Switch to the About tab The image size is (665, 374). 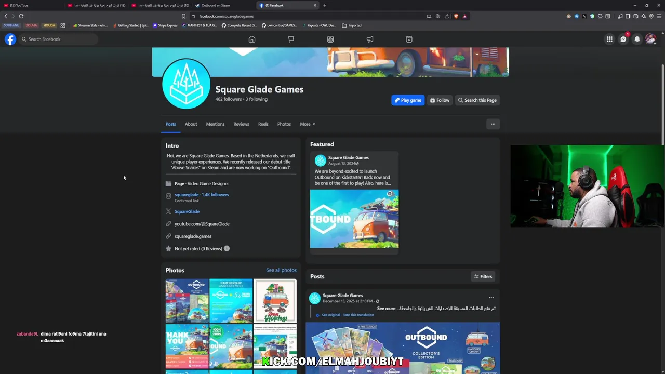point(191,124)
